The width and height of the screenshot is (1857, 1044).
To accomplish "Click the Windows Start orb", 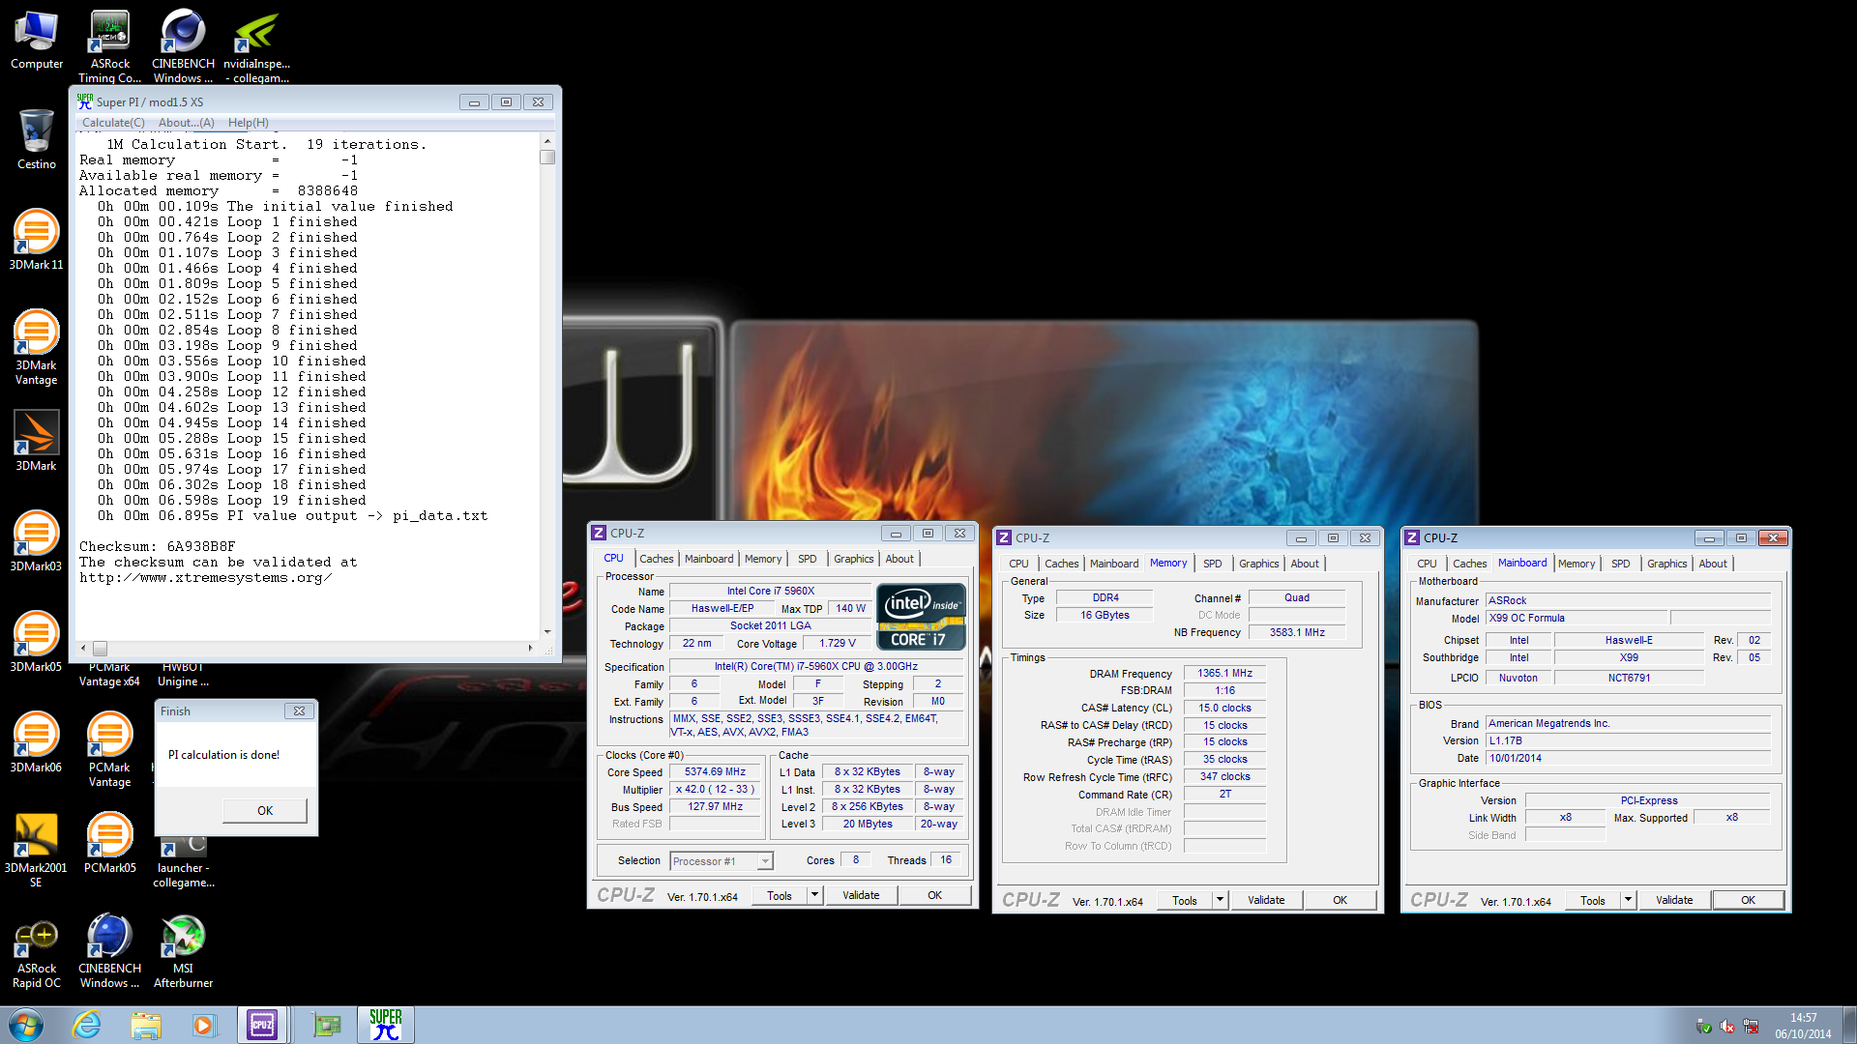I will click(26, 1025).
